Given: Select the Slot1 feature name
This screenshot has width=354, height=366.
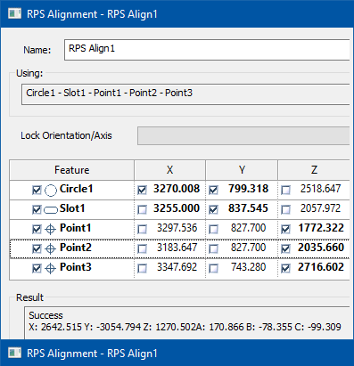Looking at the screenshot, I should (x=72, y=208).
